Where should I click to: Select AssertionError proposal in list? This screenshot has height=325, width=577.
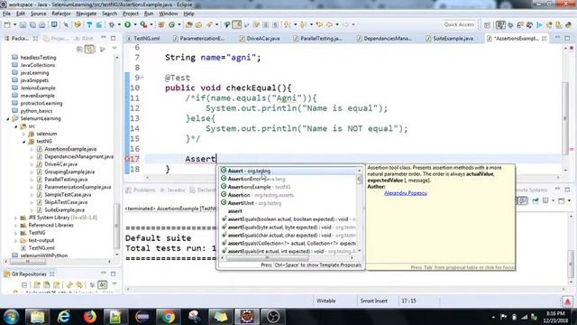click(x=288, y=179)
